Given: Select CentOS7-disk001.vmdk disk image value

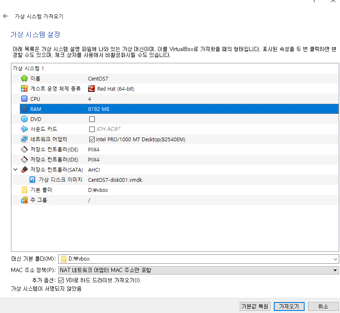Looking at the screenshot, I should click(115, 180).
